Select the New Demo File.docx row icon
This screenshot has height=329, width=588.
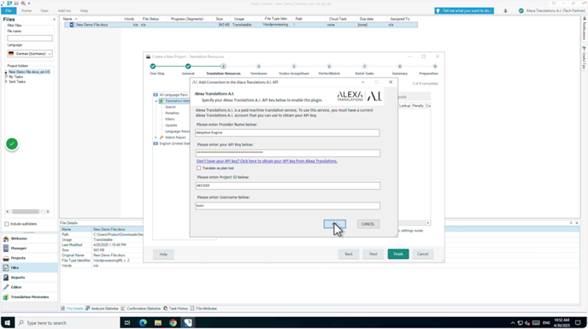[72, 25]
